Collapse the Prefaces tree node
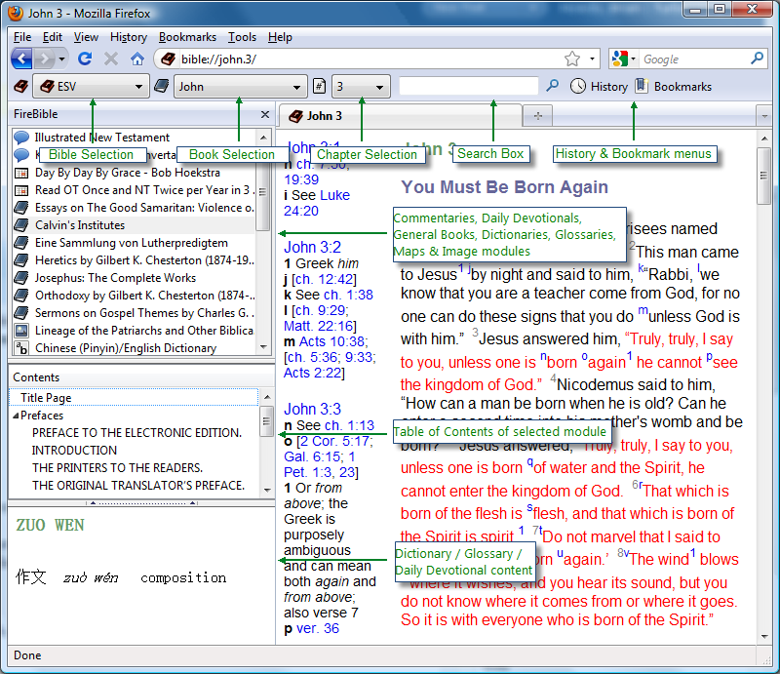Screen dimensions: 780x674 coord(16,416)
